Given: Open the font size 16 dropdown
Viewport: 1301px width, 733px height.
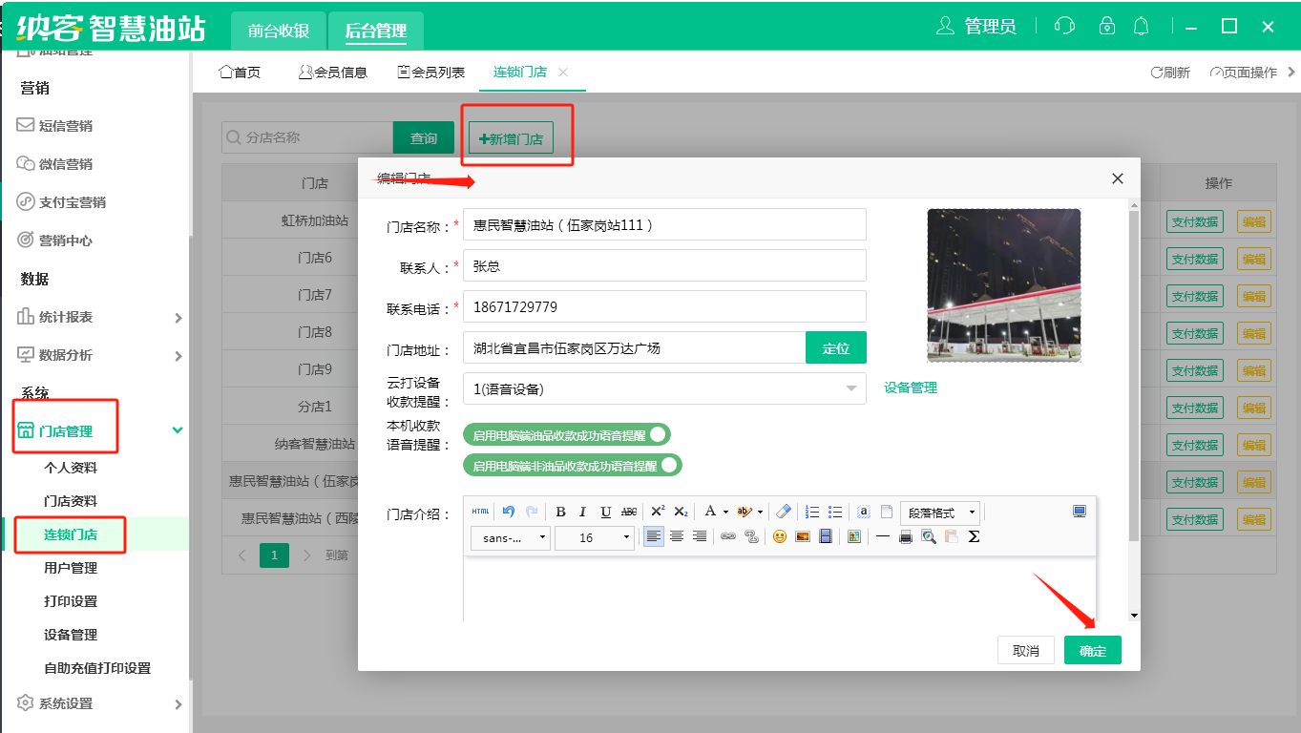Looking at the screenshot, I should coord(594,537).
